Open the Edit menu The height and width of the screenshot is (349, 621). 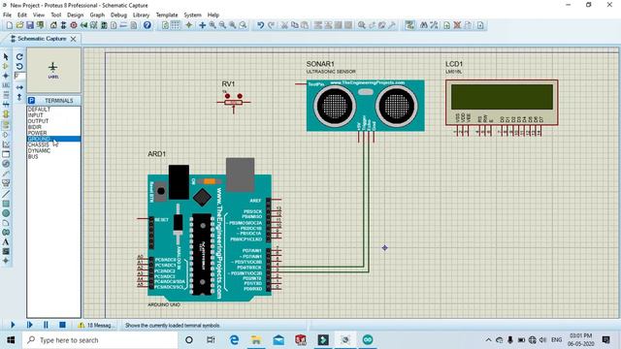click(21, 16)
